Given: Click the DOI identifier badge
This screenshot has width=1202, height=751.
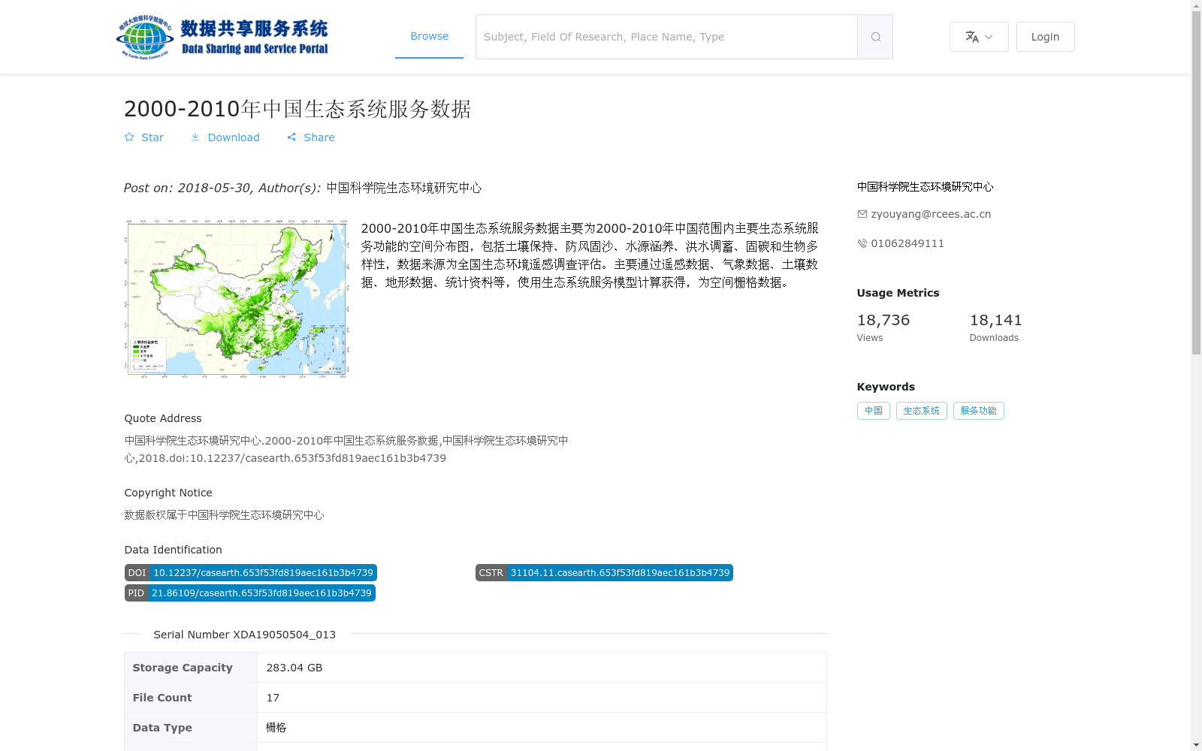Looking at the screenshot, I should point(251,573).
